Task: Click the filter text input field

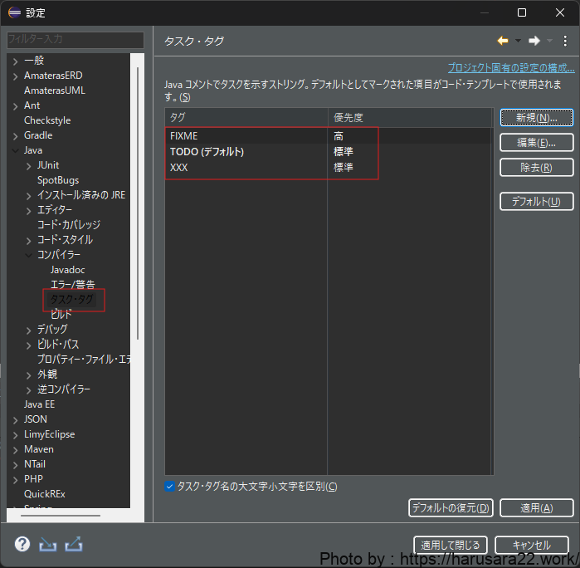Action: 75,39
